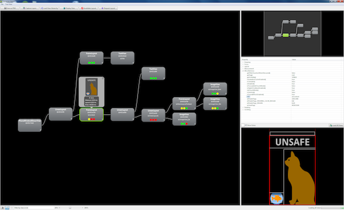Expand the Layout property group
The width and height of the screenshot is (344, 210).
coord(243,67)
